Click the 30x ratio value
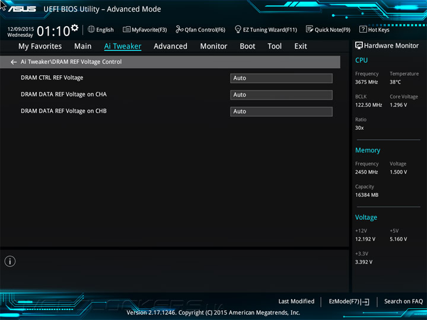Image resolution: width=427 pixels, height=320 pixels. coord(359,128)
